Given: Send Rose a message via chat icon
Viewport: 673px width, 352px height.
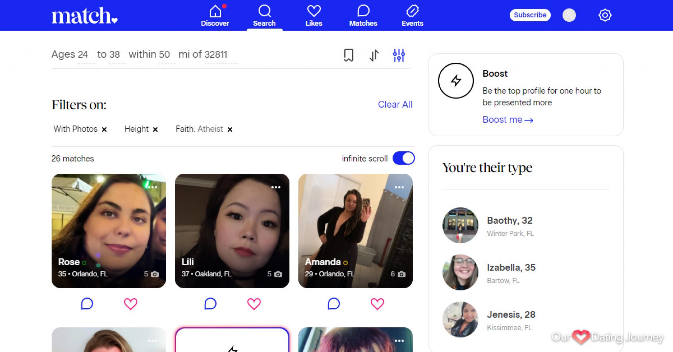Looking at the screenshot, I should tap(87, 304).
